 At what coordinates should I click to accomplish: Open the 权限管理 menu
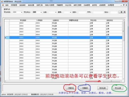(14, 5)
